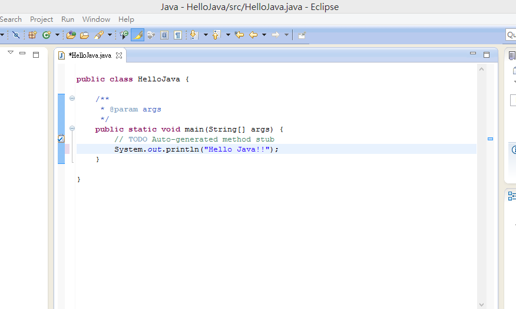516x309 pixels.
Task: Click 'HelloJava' class name in code
Action: point(159,80)
